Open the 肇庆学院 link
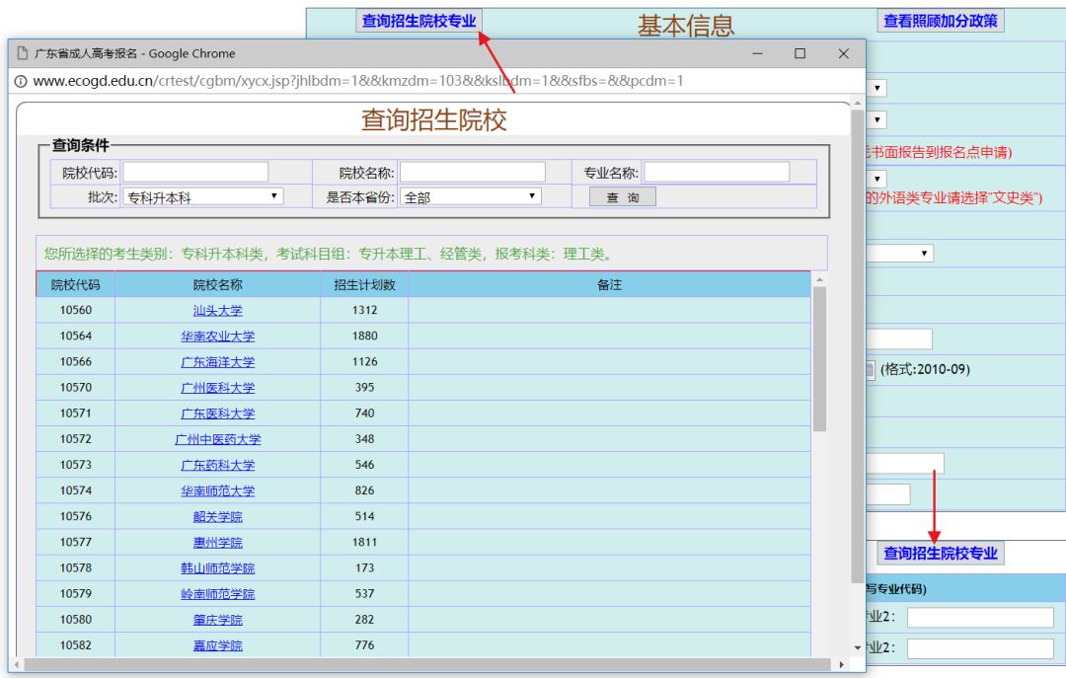The width and height of the screenshot is (1066, 678). point(217,621)
